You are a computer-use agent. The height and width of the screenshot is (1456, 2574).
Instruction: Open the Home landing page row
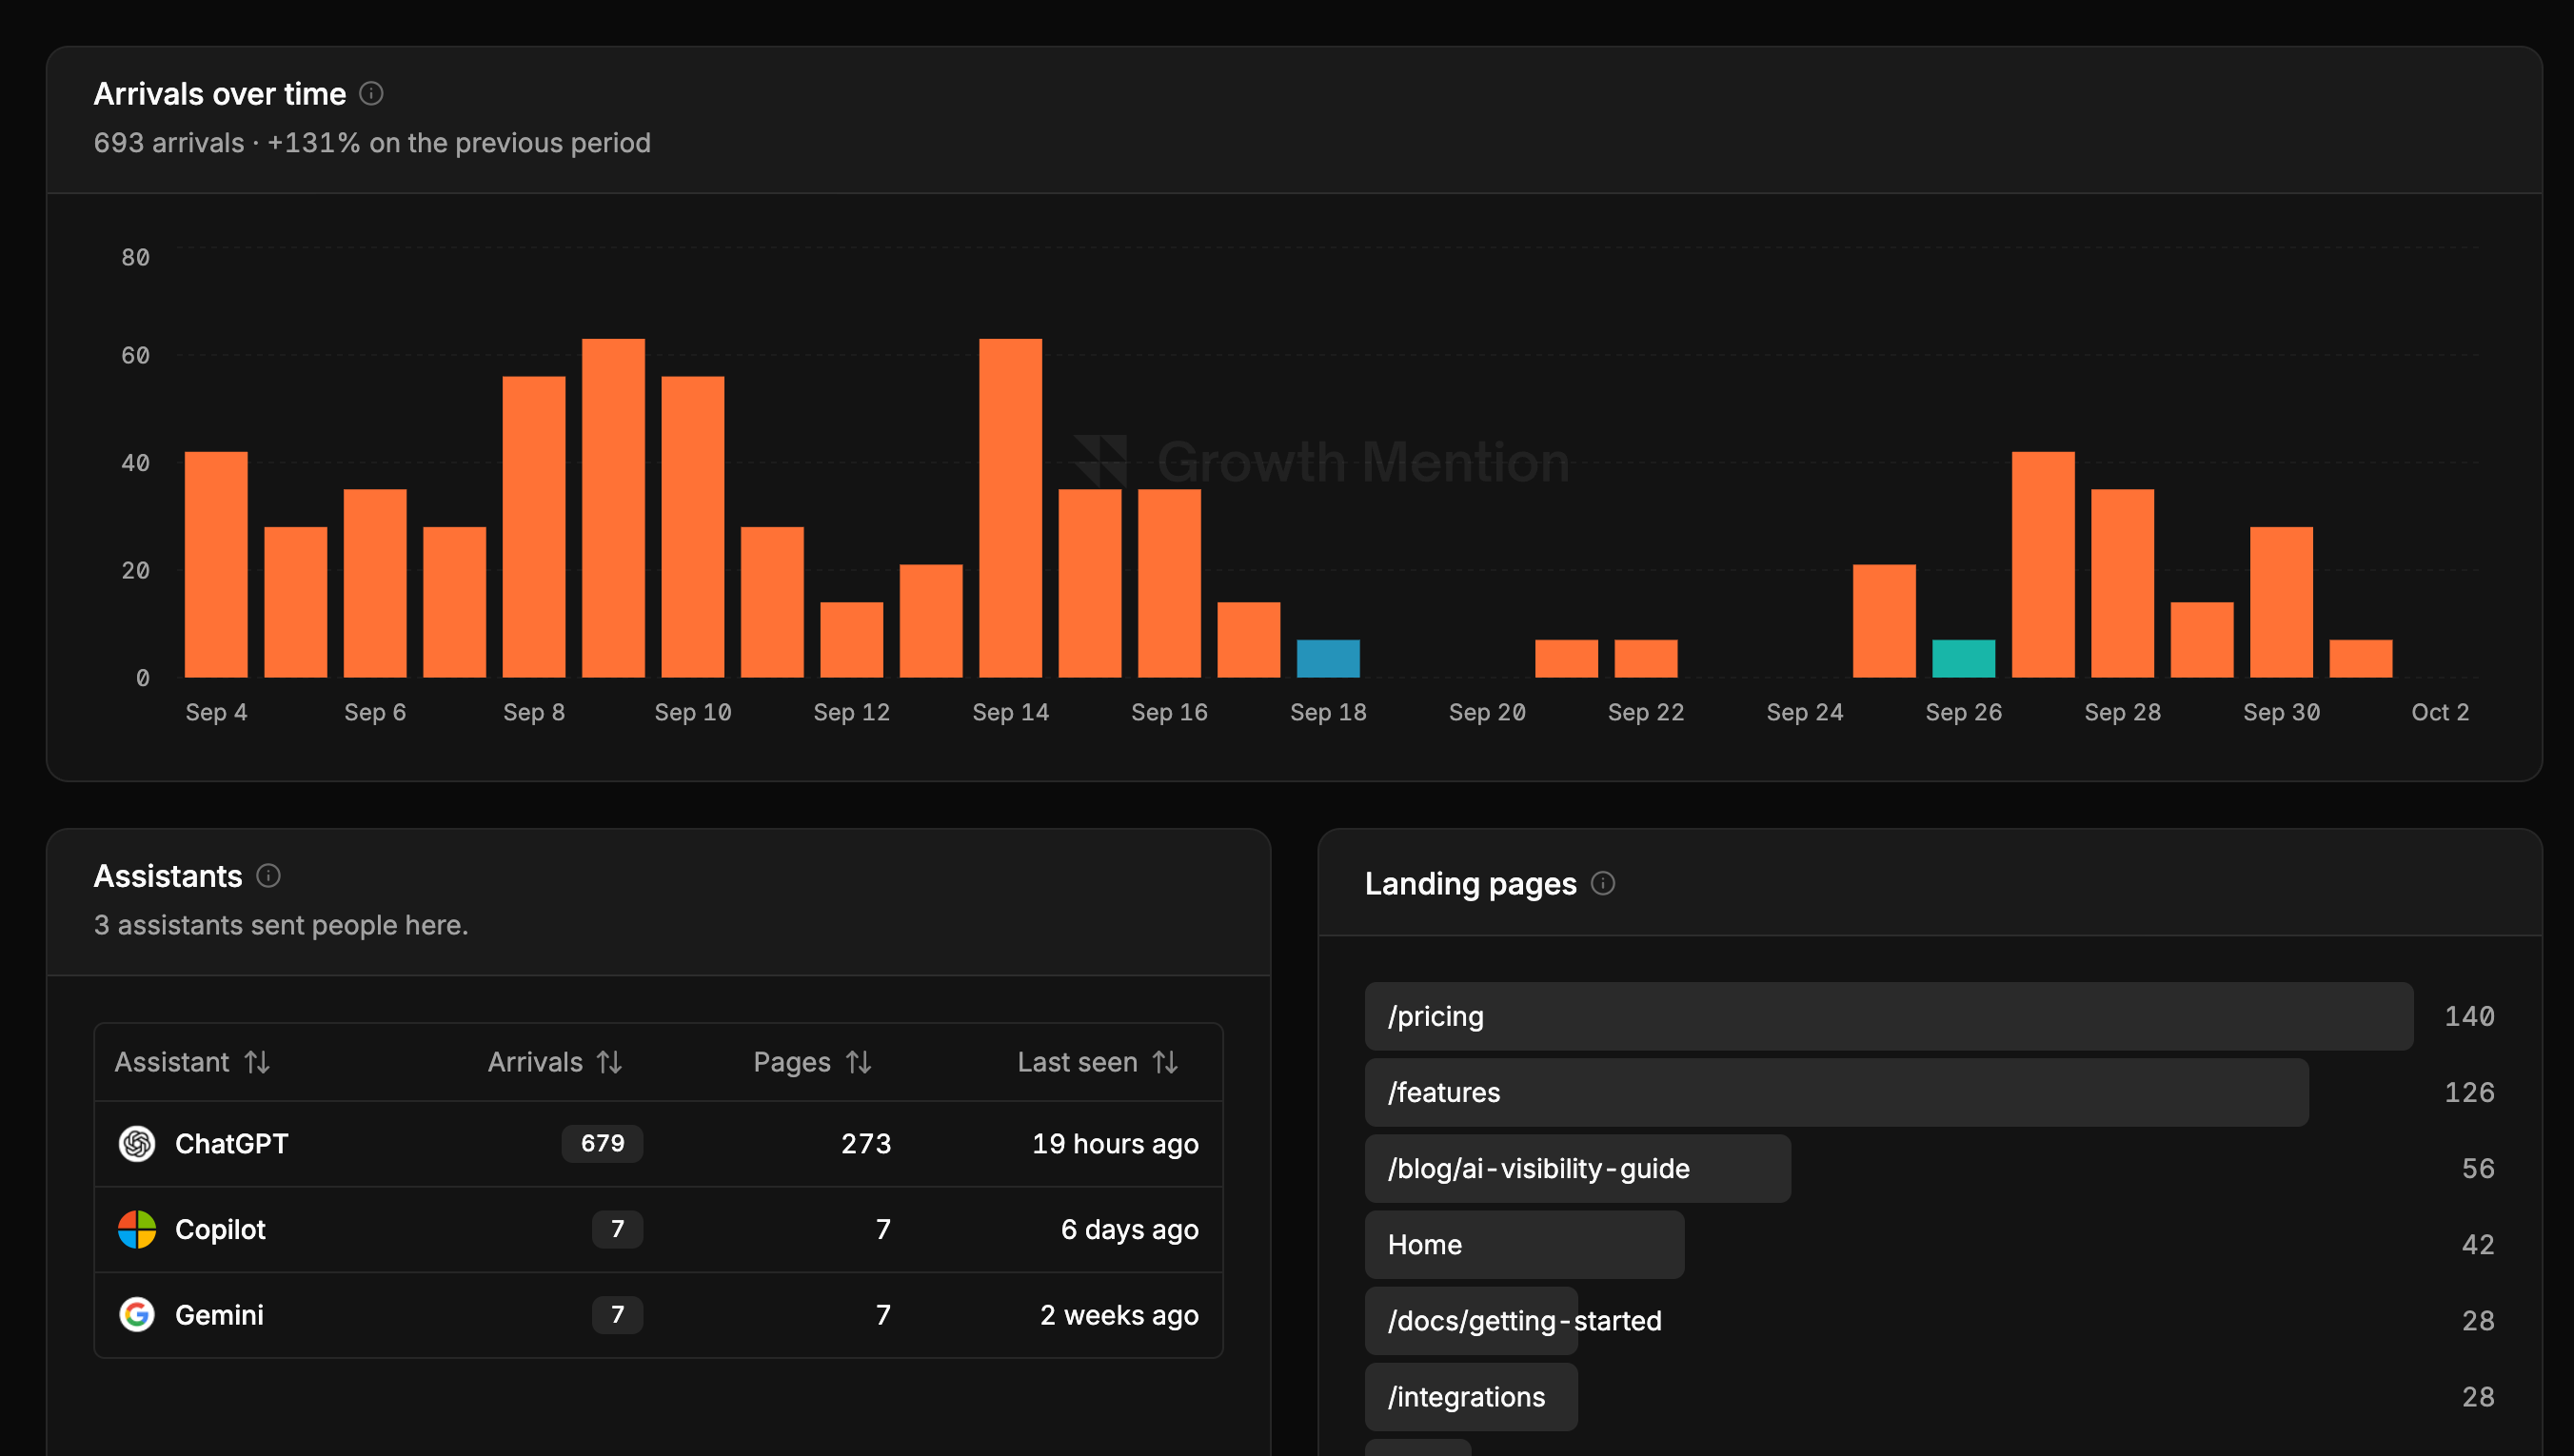[1930, 1244]
